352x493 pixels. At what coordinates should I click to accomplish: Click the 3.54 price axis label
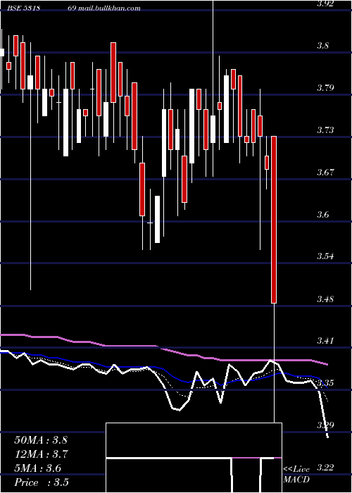(325, 256)
